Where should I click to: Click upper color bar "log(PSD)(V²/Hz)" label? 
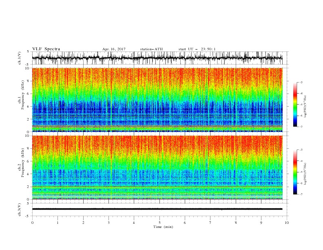[x=305, y=107]
